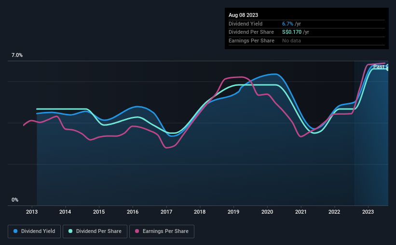
Task: Select the 2015 tick on the timeline
Action: click(99, 212)
